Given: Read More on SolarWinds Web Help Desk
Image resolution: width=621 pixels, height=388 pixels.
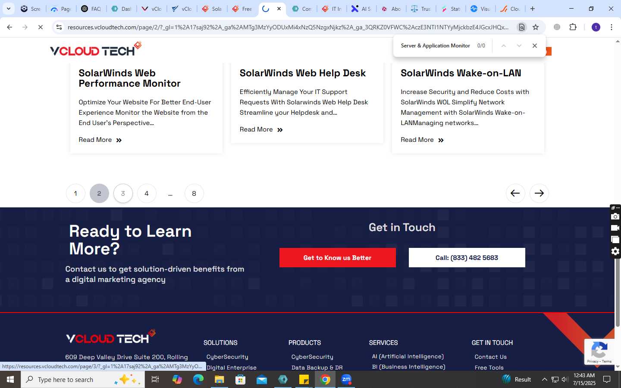Looking at the screenshot, I should point(261,129).
